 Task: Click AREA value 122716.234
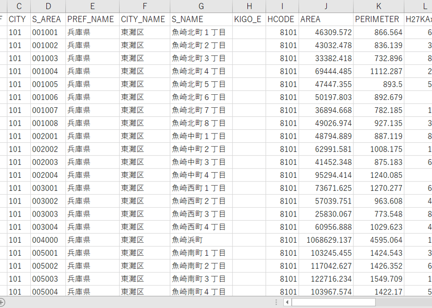point(326,279)
